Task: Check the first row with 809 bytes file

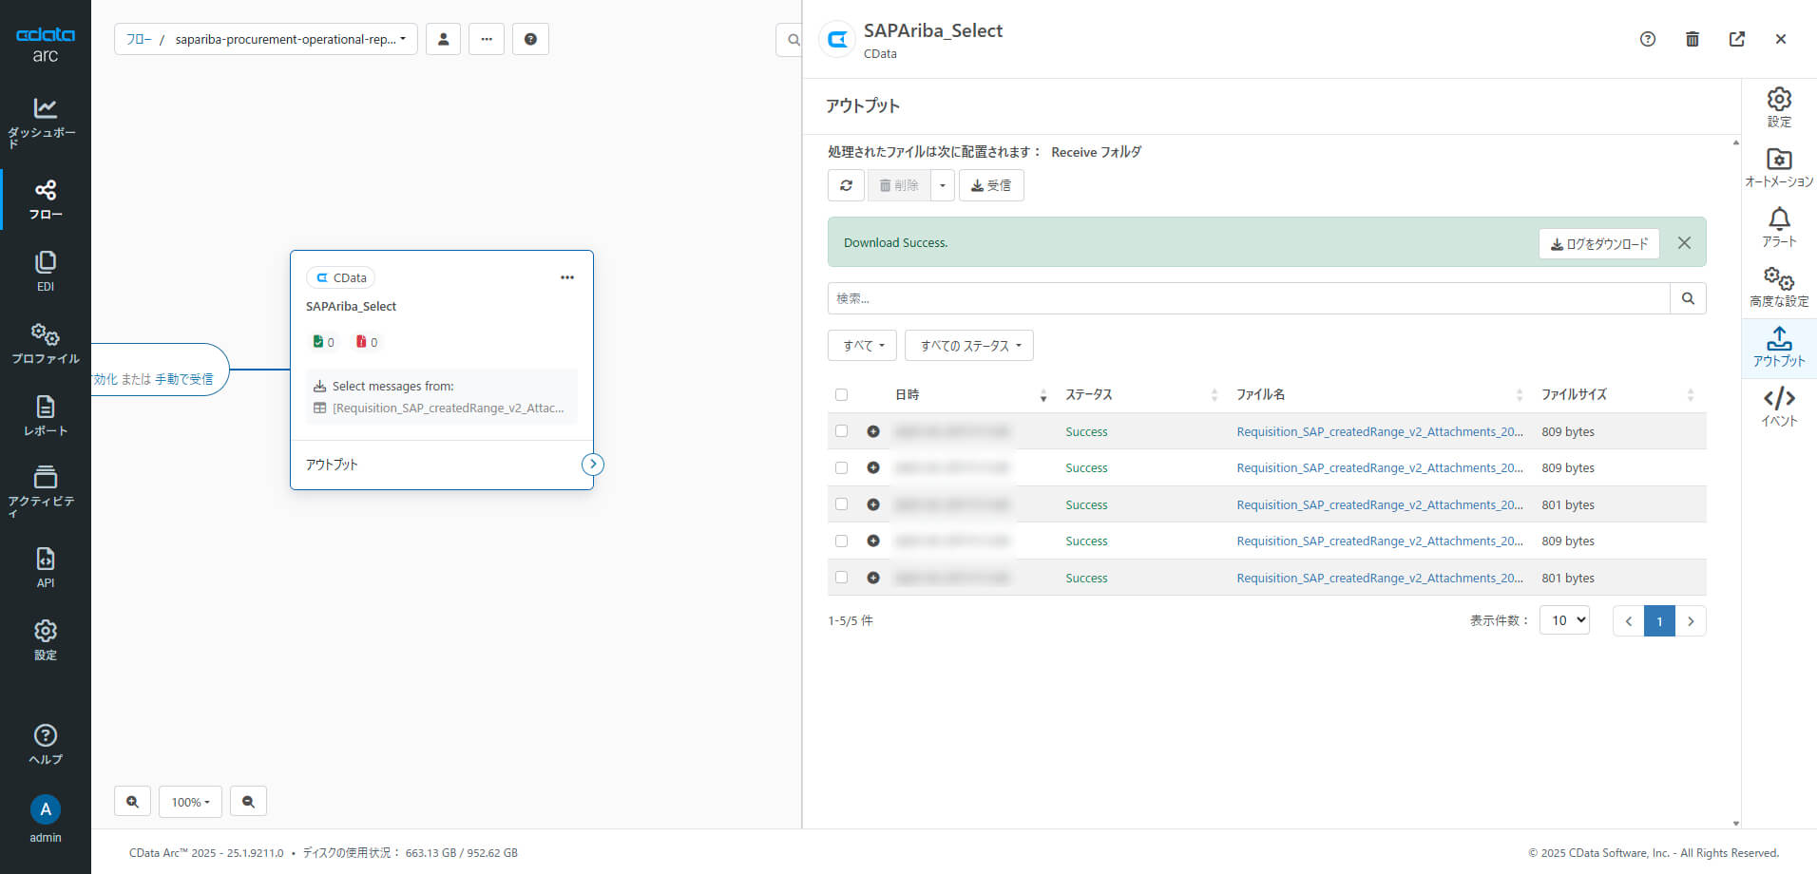Action: tap(841, 431)
